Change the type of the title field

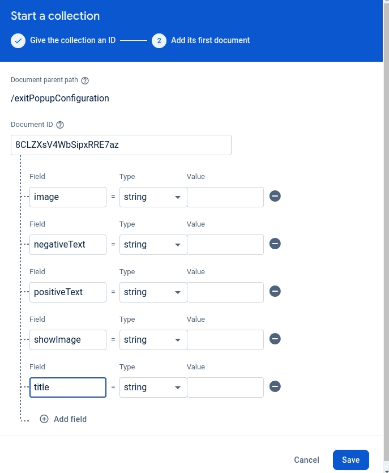pyautogui.click(x=153, y=387)
